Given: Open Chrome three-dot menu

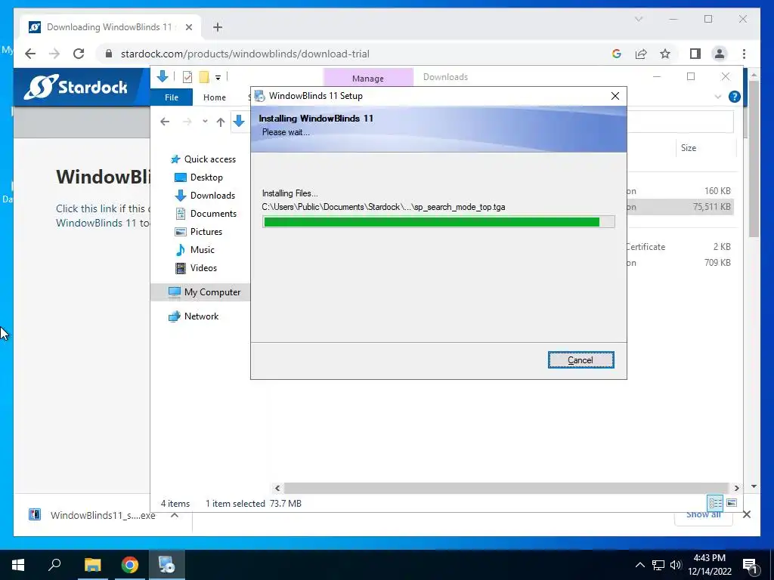Looking at the screenshot, I should (x=744, y=54).
